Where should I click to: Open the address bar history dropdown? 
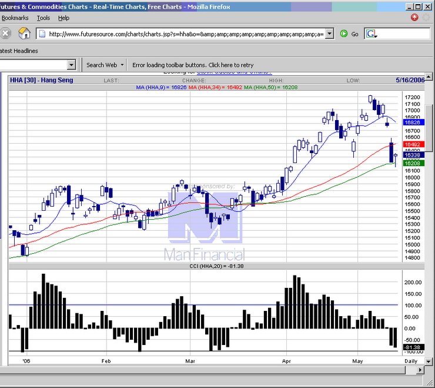[329, 34]
